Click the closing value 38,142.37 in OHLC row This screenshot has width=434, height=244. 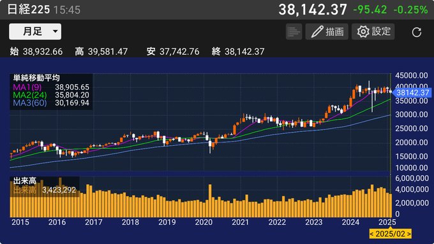pyautogui.click(x=244, y=52)
